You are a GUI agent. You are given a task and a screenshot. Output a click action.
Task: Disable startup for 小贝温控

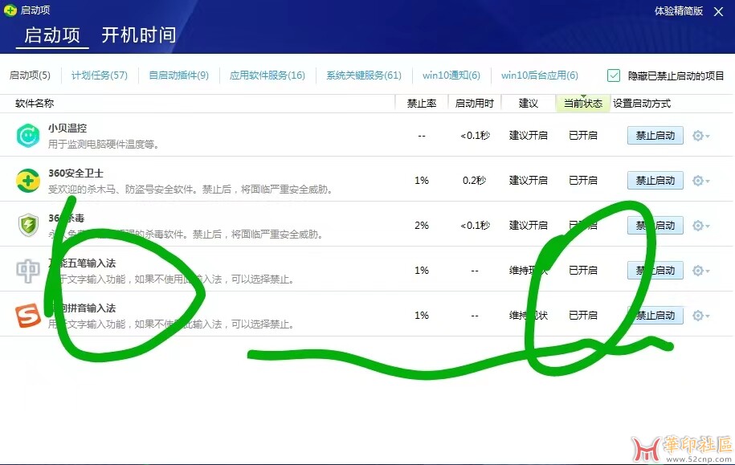655,136
